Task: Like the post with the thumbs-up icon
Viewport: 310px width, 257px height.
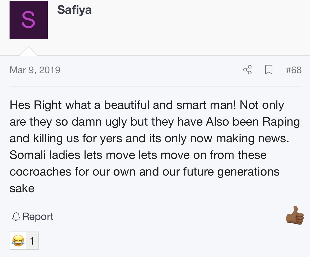Action: [x=295, y=215]
